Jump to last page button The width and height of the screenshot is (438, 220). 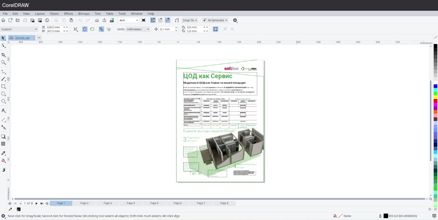point(41,203)
